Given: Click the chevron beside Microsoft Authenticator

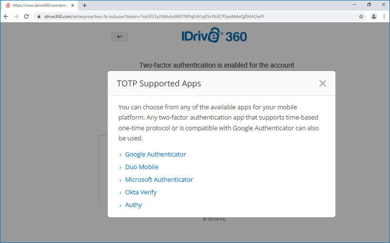Looking at the screenshot, I should click(120, 180).
